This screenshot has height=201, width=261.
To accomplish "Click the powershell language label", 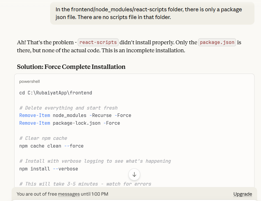I will [x=29, y=81].
